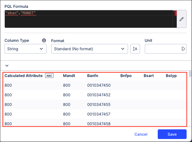Screen dimensions: 192x142
Task: Open the text format icon next to Format
Action: pos(135,49)
